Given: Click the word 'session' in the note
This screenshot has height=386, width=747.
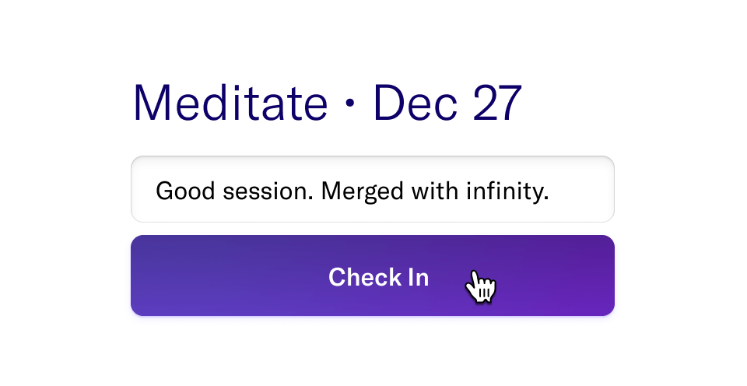Looking at the screenshot, I should (268, 191).
